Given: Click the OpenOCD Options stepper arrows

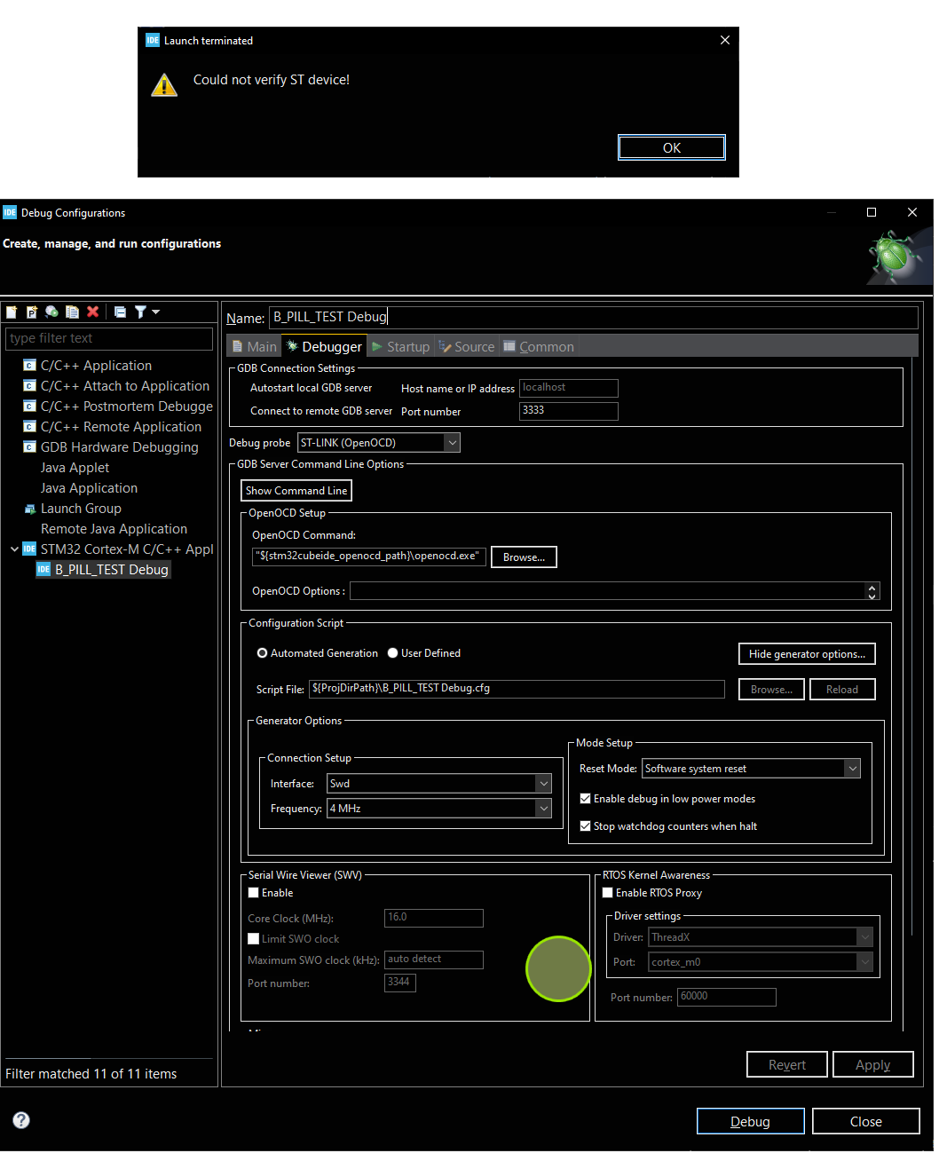Looking at the screenshot, I should 872,591.
